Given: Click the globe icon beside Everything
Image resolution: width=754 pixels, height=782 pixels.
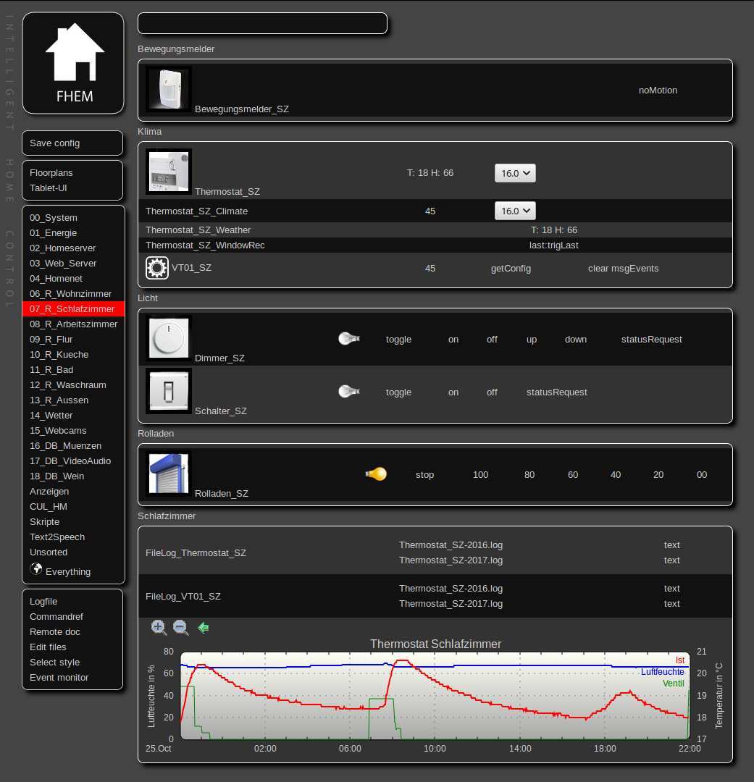Looking at the screenshot, I should point(36,570).
